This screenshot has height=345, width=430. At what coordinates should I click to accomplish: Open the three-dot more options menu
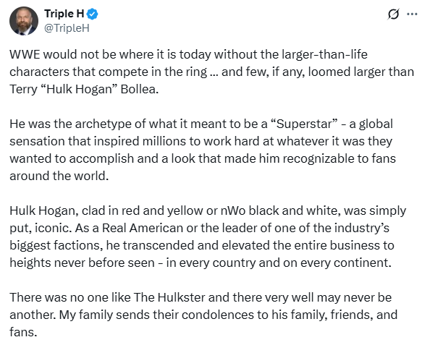click(x=412, y=14)
